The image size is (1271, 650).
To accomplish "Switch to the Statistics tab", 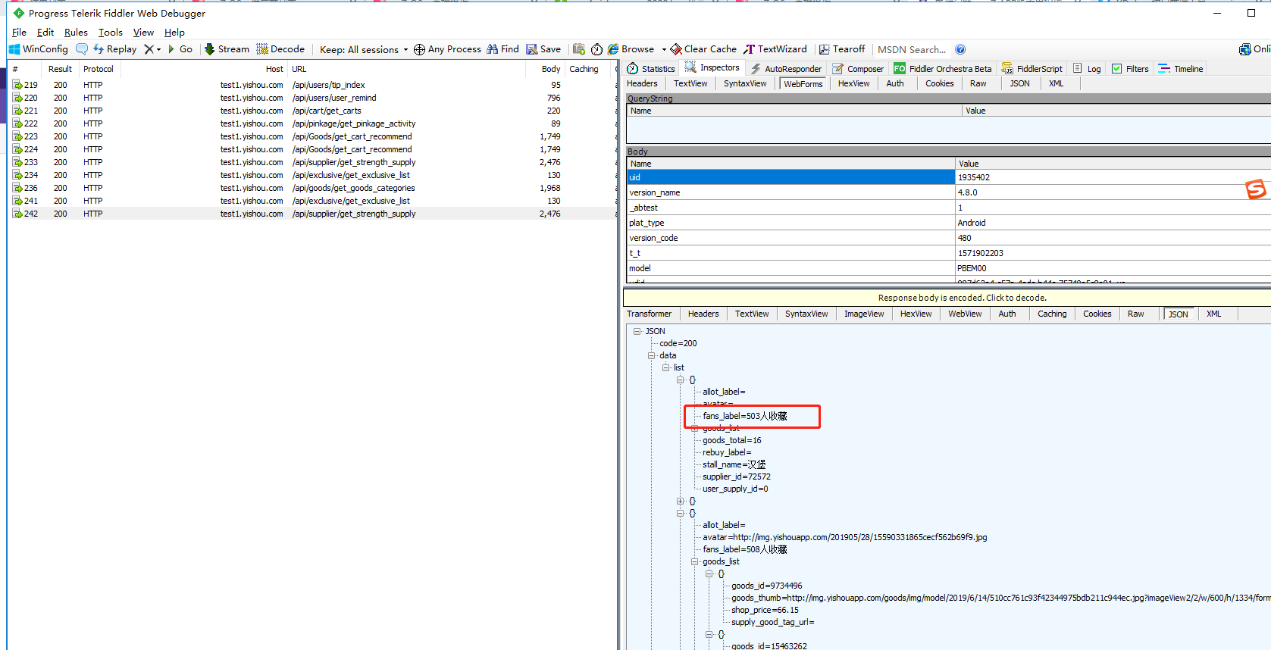I will click(x=651, y=69).
